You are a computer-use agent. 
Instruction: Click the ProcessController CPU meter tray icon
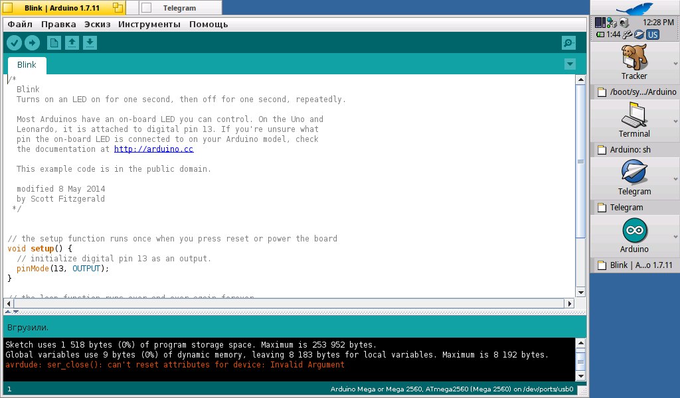click(x=600, y=23)
